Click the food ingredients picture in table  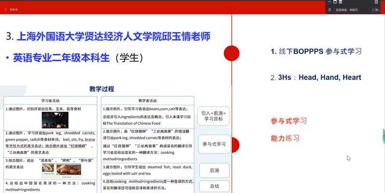click(x=55, y=120)
